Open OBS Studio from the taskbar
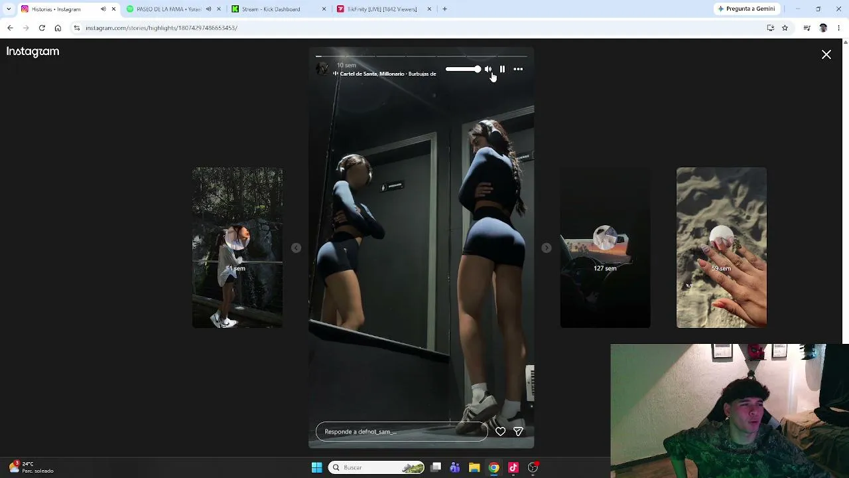 [533, 467]
